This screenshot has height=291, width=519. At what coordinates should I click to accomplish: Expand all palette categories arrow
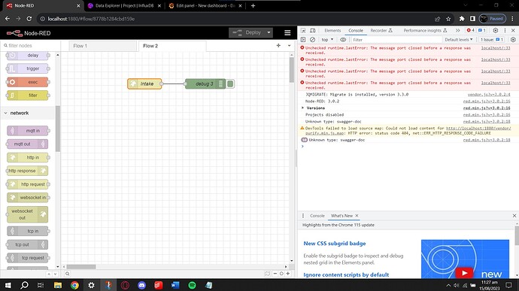coord(55,274)
